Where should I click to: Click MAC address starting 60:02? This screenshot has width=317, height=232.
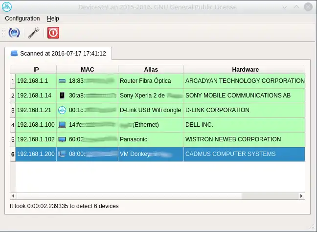point(88,139)
